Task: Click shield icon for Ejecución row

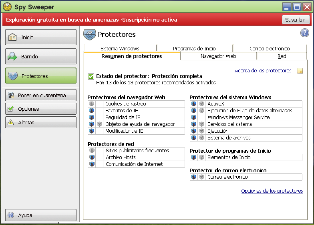Action: [x=194, y=131]
